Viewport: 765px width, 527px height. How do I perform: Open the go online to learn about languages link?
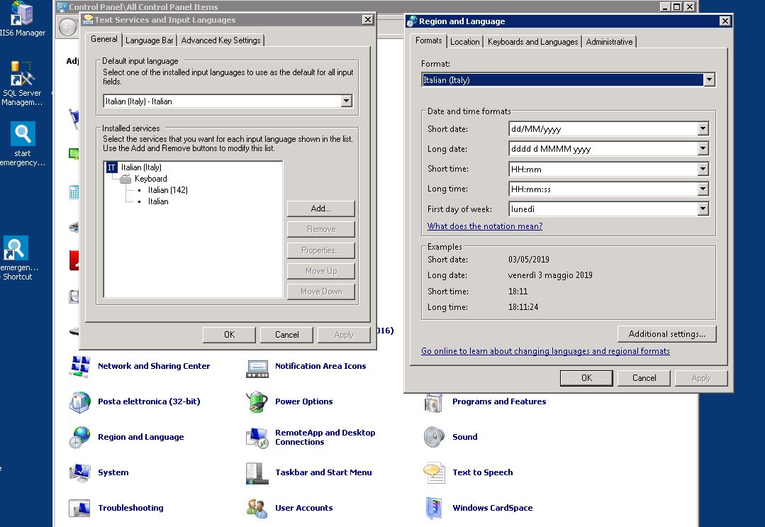[x=545, y=351]
